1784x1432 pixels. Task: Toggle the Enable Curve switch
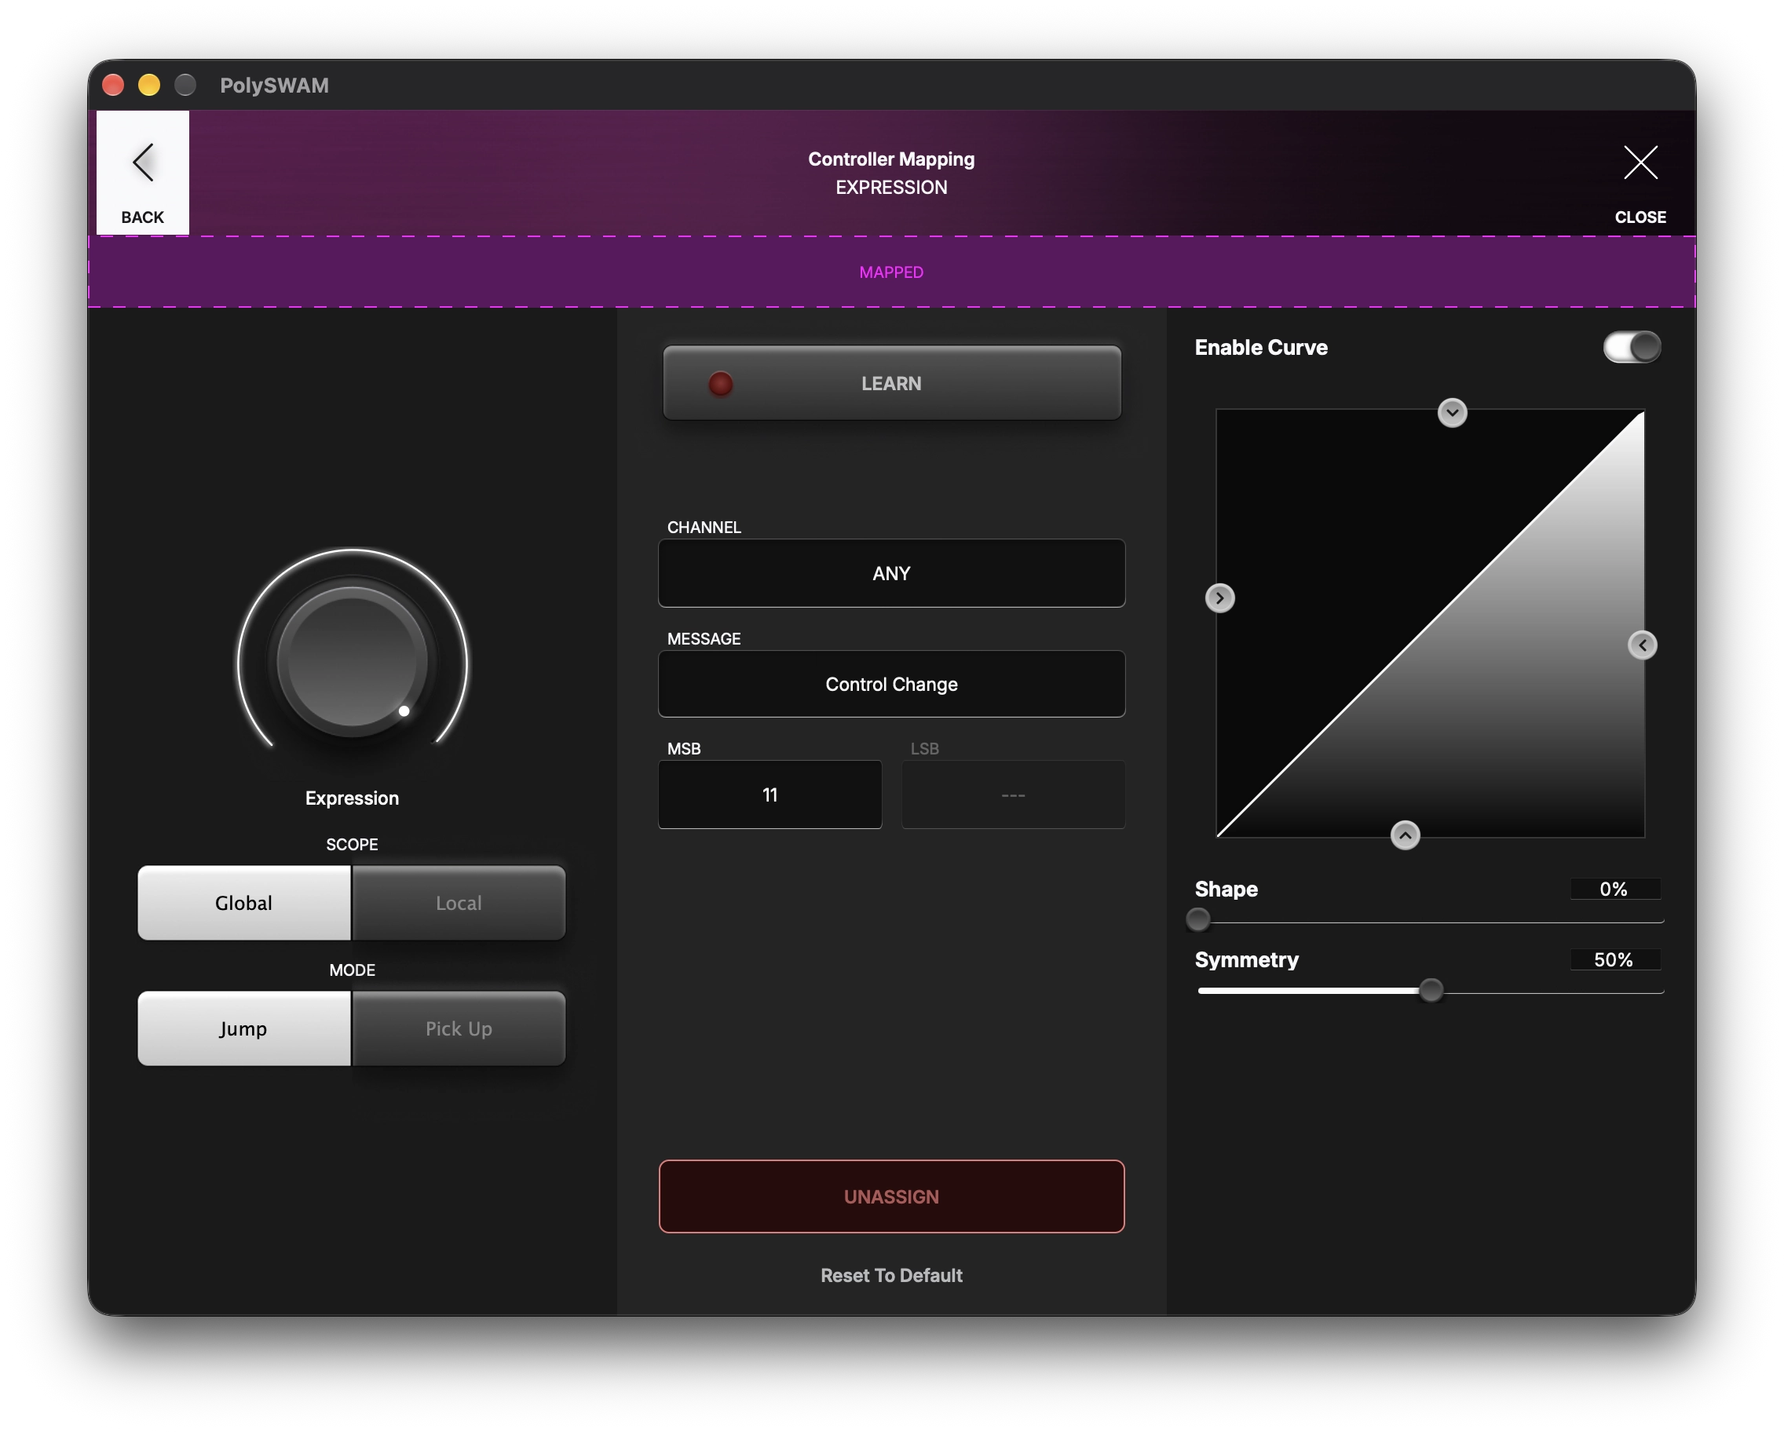point(1632,348)
